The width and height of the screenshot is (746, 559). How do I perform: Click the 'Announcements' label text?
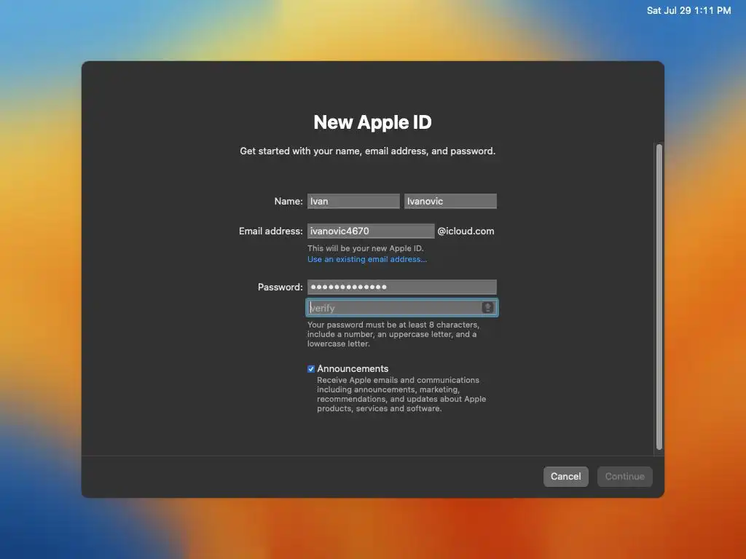[x=353, y=369]
